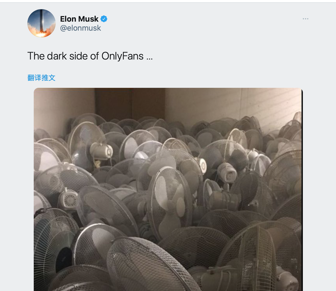This screenshot has width=336, height=291.
Task: Open the author profile via bold name
Action: click(79, 19)
